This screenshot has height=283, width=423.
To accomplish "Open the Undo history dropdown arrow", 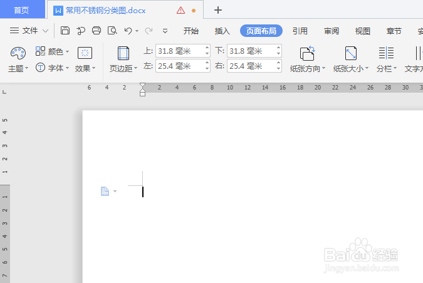I will (x=137, y=31).
